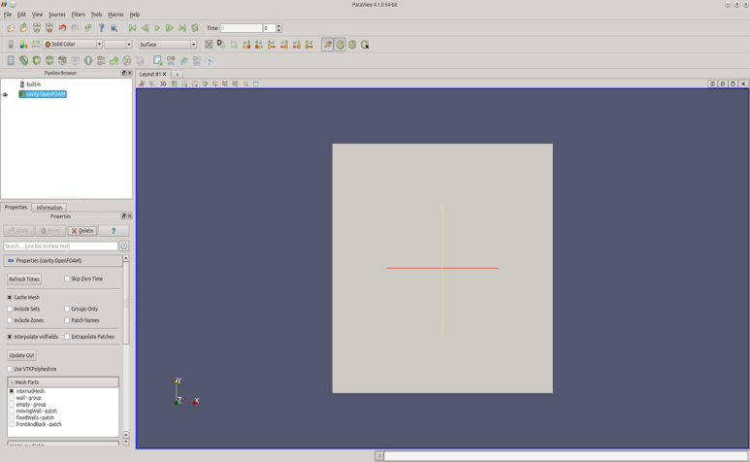Image resolution: width=750 pixels, height=462 pixels.
Task: Click the Connect to server icon
Action: [36, 28]
